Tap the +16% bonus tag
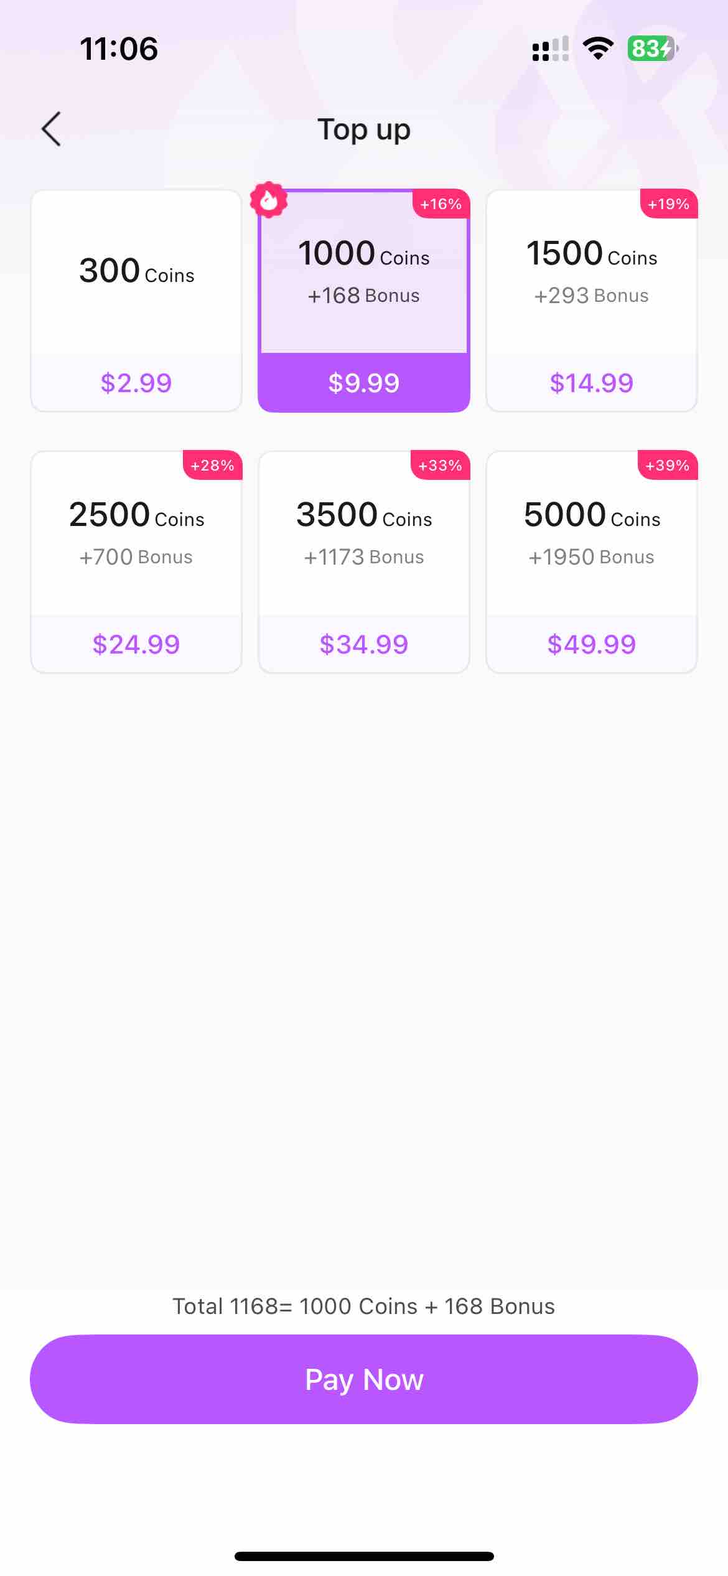Screen dimensions: 728x1576 (441, 204)
